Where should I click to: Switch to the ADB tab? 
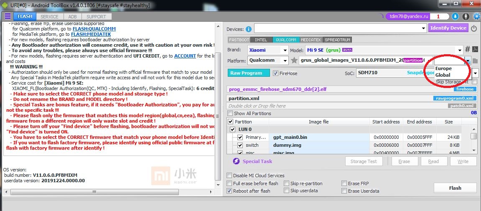[x=72, y=17]
